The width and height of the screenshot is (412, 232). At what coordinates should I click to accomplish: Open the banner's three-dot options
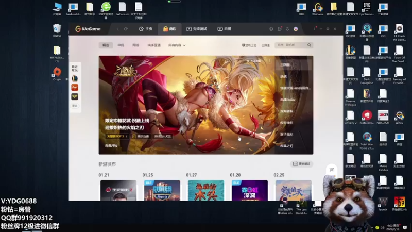point(269,61)
